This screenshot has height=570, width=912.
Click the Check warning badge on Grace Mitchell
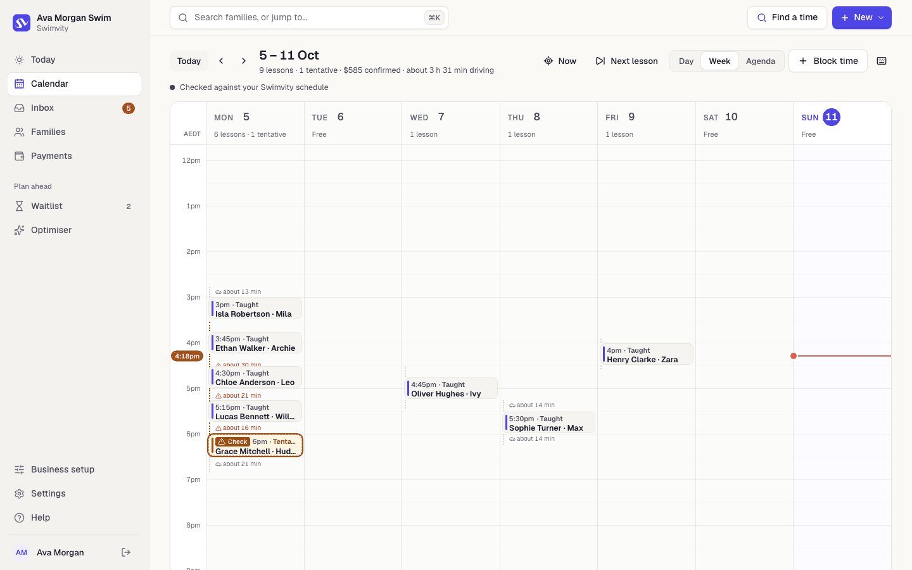point(232,441)
